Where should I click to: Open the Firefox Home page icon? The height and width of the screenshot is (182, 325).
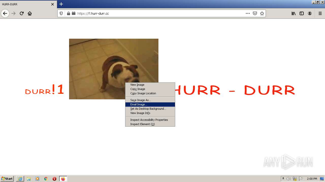(30, 13)
